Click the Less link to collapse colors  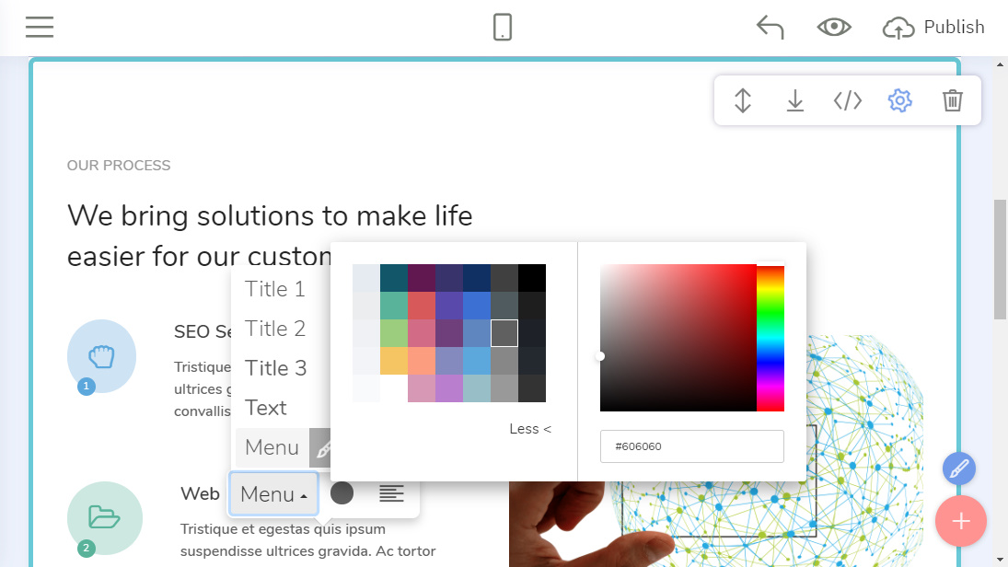(x=530, y=429)
